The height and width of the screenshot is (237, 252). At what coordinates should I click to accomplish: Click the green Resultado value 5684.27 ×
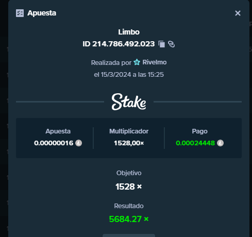click(129, 219)
